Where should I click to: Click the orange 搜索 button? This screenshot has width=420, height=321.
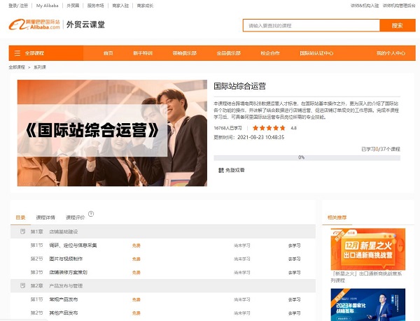[x=397, y=25]
